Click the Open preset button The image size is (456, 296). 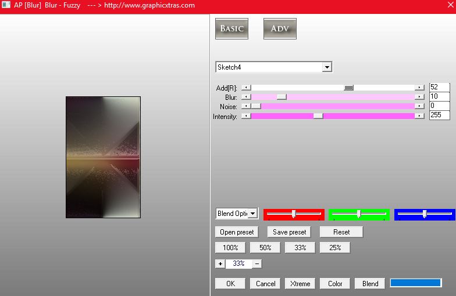(x=237, y=232)
